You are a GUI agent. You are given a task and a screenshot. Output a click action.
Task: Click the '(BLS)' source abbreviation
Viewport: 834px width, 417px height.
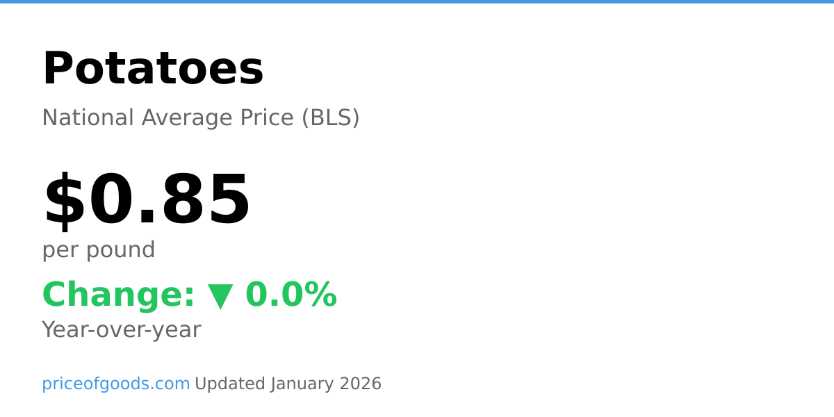click(330, 117)
